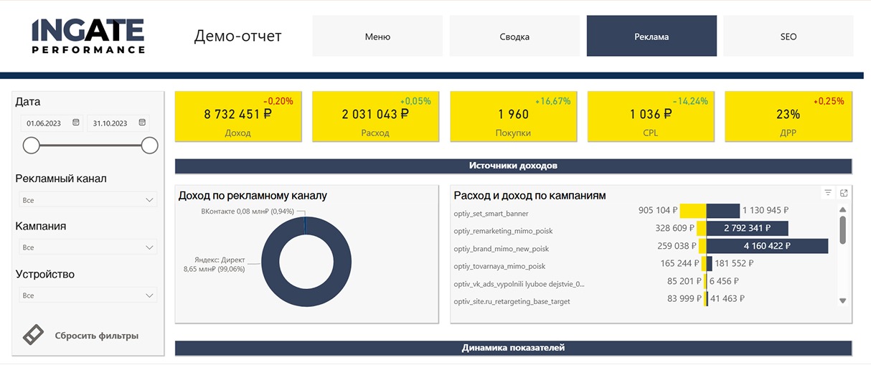This screenshot has width=871, height=365.
Task: Click the left date slider handle
Action: pyautogui.click(x=31, y=146)
